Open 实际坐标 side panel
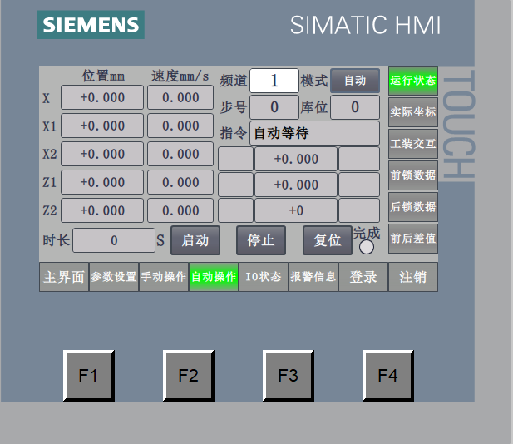Image resolution: width=513 pixels, height=444 pixels. [413, 111]
